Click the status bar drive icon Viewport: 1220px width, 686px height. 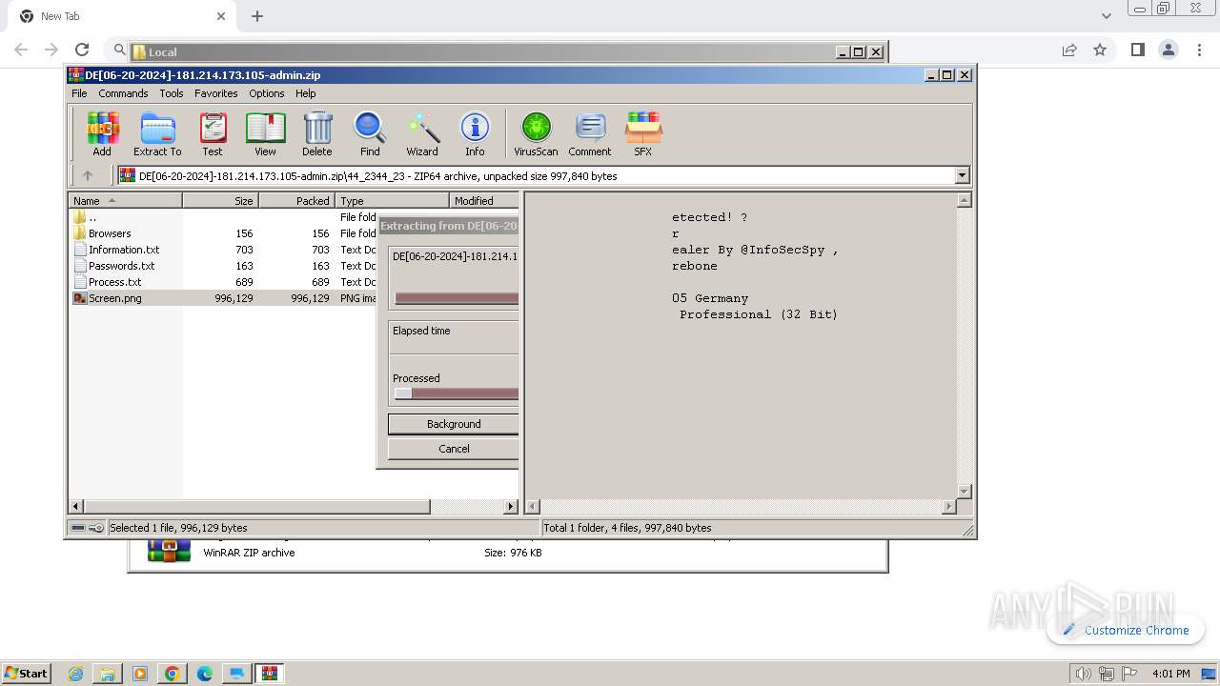pyautogui.click(x=78, y=528)
